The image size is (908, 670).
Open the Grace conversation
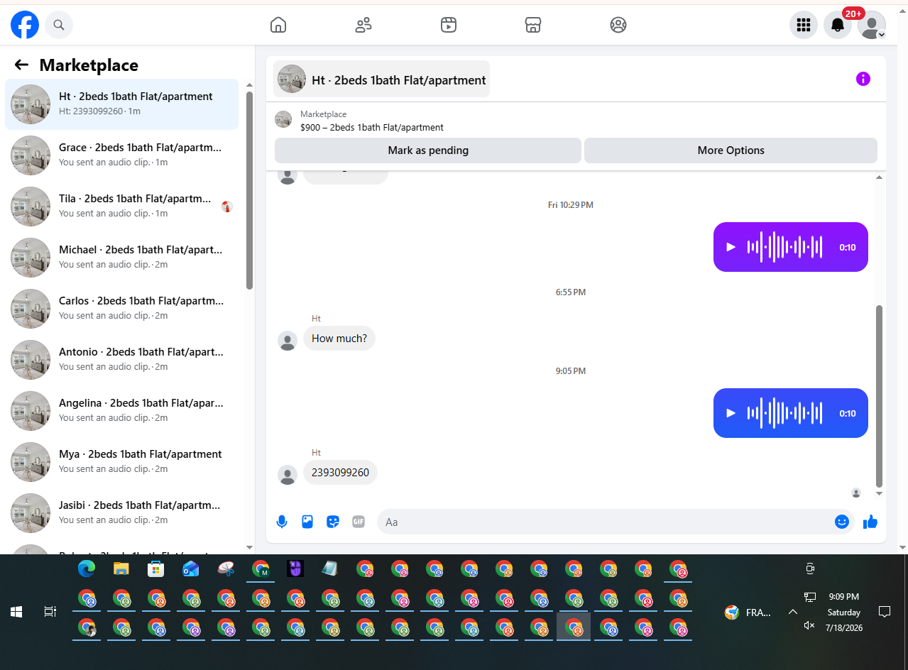121,155
